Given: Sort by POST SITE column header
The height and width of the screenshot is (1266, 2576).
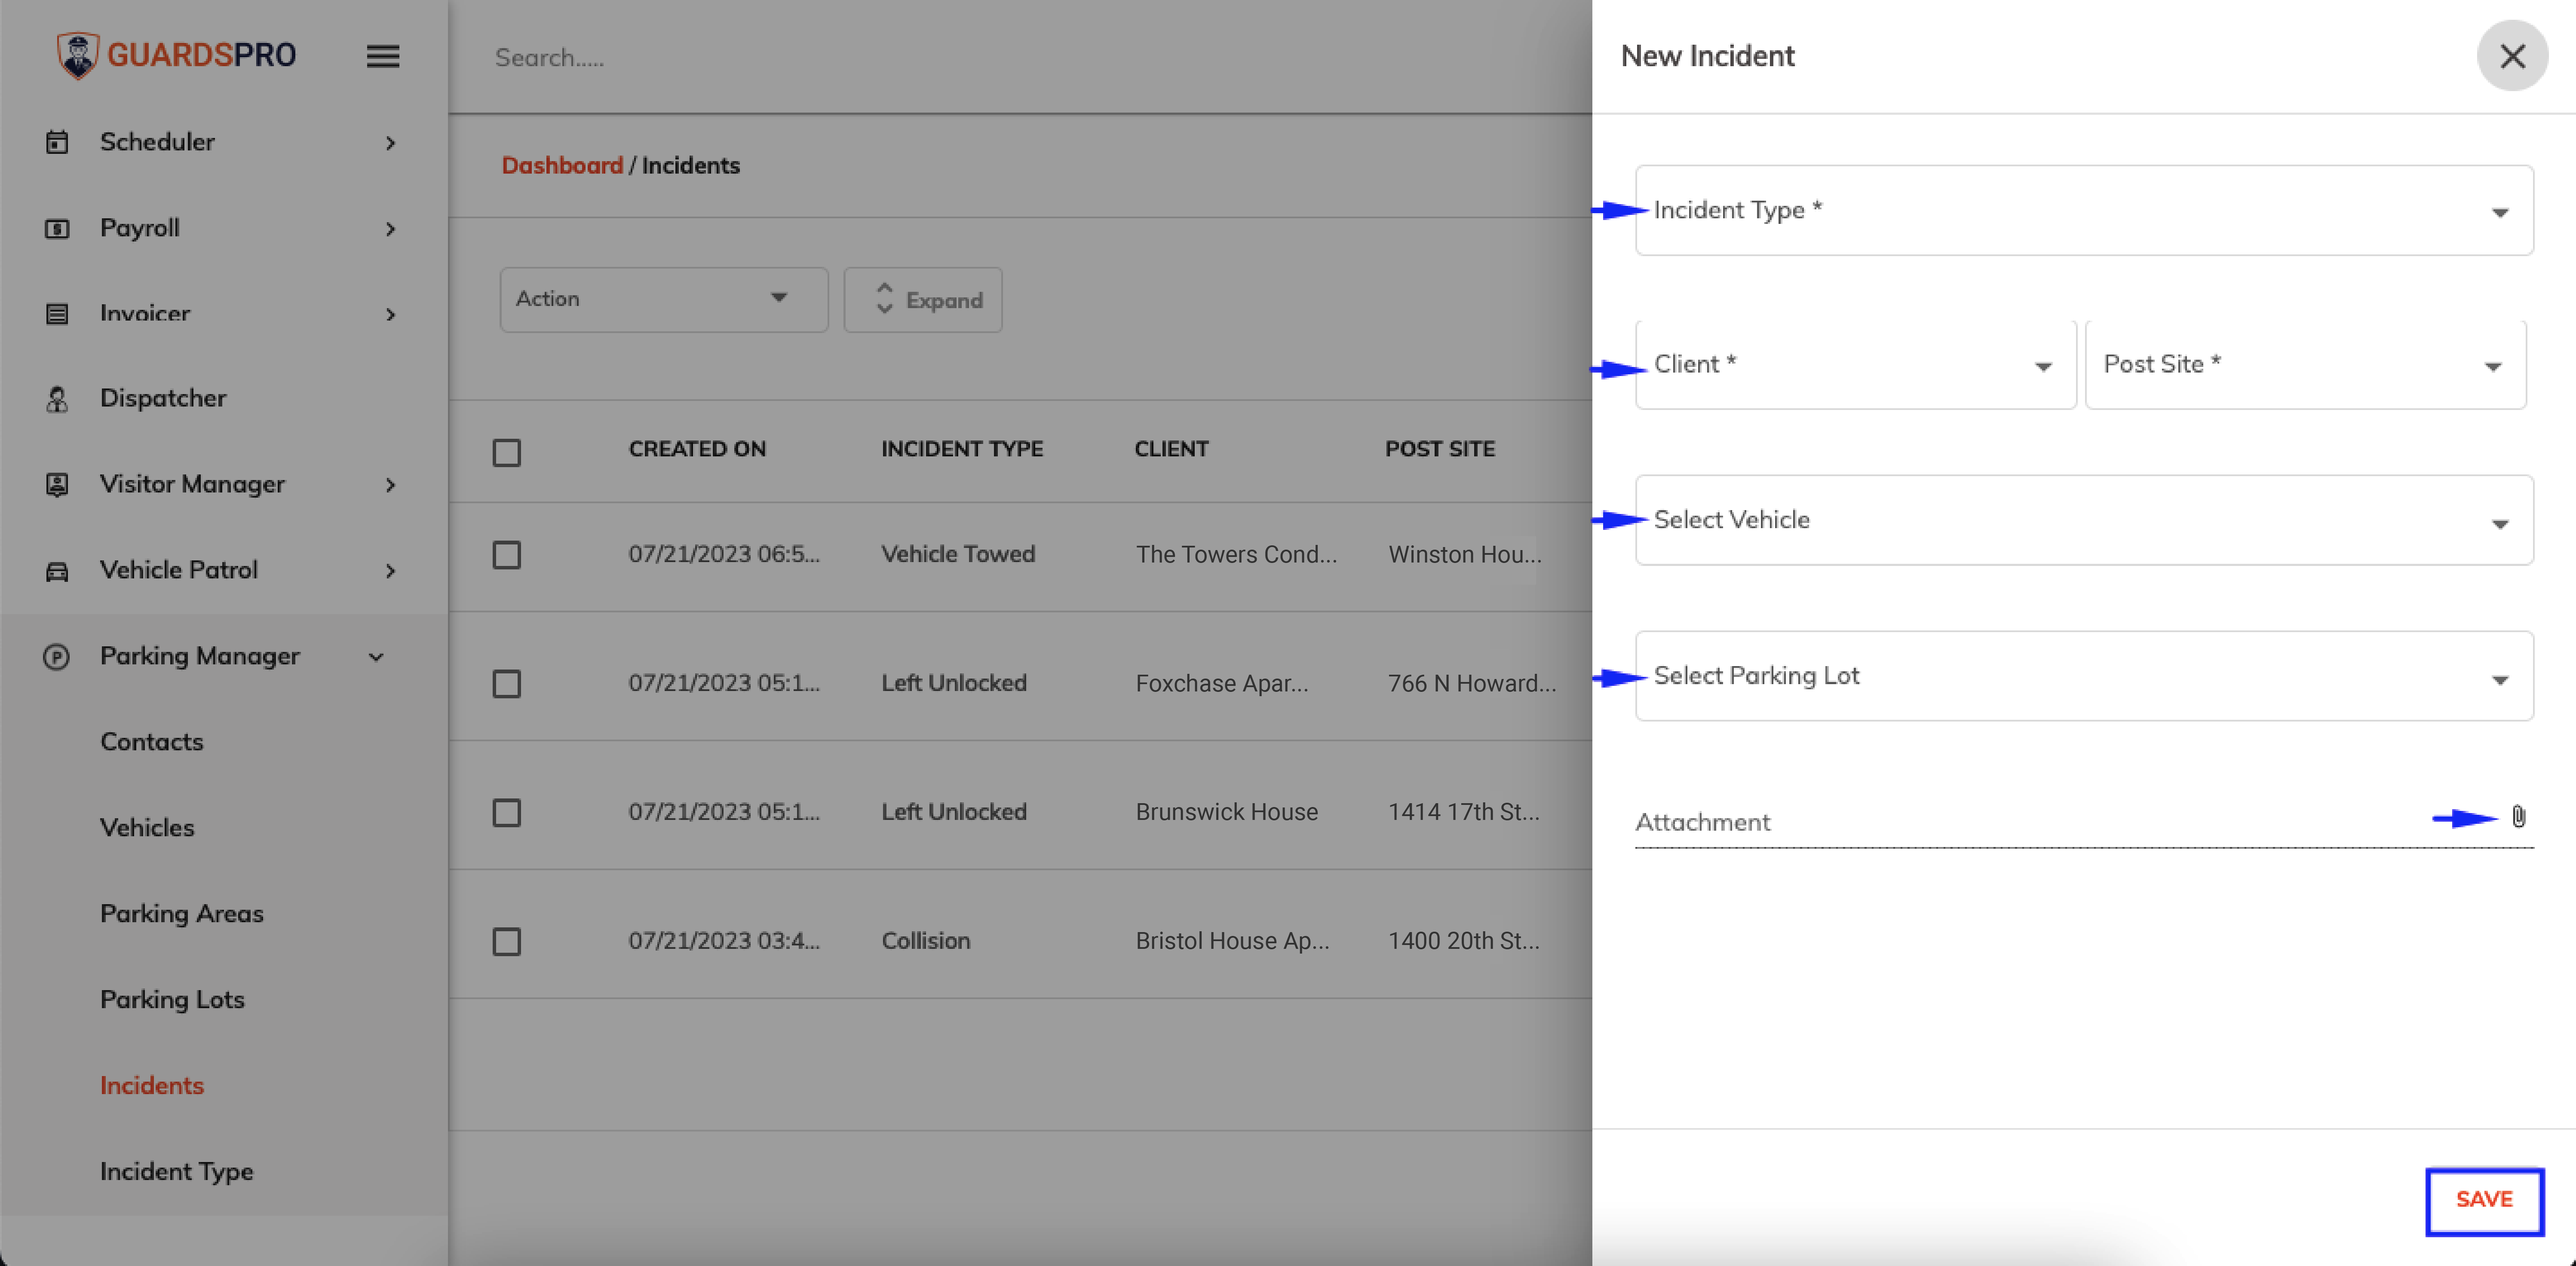Looking at the screenshot, I should 1440,450.
